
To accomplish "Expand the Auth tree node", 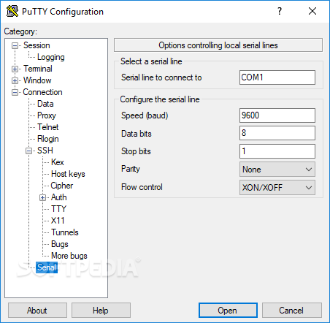I will click(x=42, y=197).
